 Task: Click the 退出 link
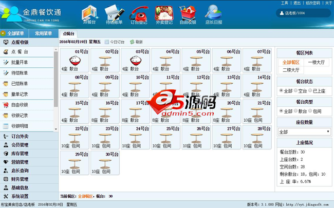(x=296, y=3)
